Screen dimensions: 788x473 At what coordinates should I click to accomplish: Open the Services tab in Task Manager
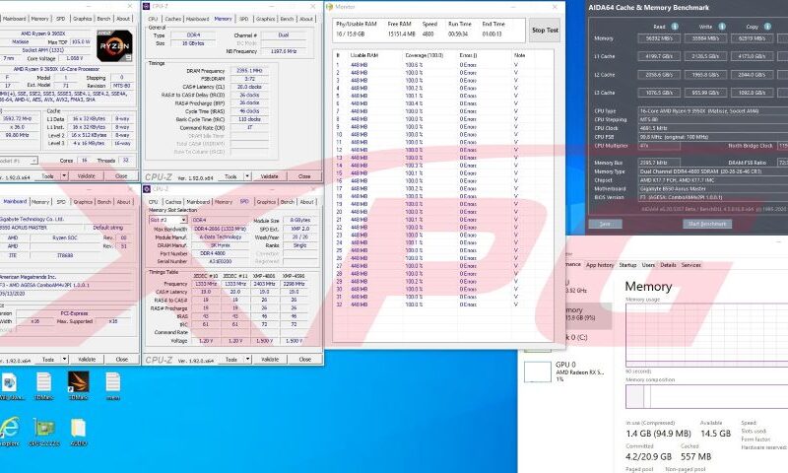691,265
